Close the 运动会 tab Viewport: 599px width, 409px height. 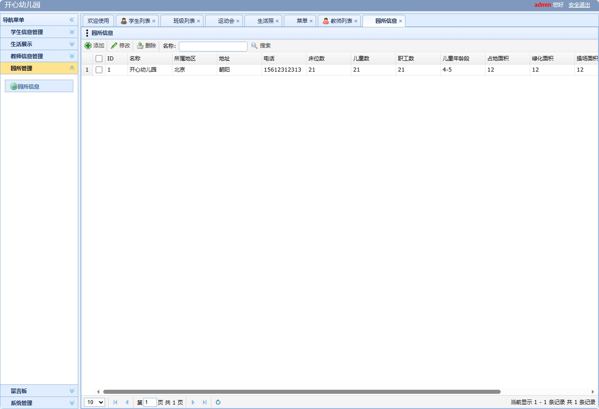click(x=238, y=21)
